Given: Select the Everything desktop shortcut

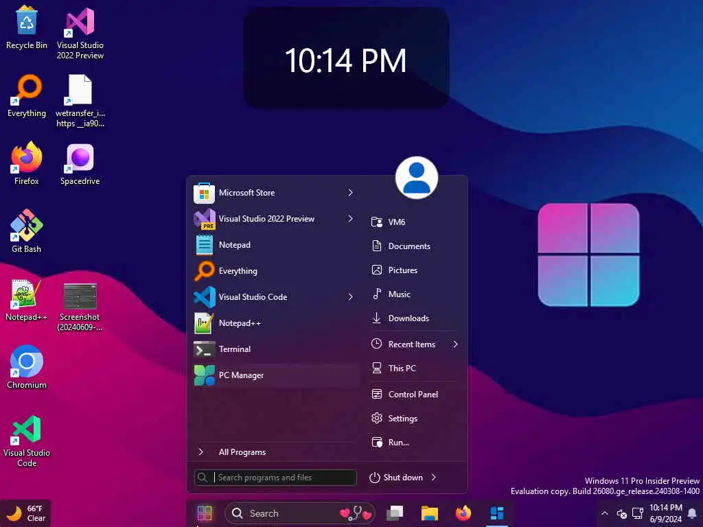Looking at the screenshot, I should click(27, 96).
